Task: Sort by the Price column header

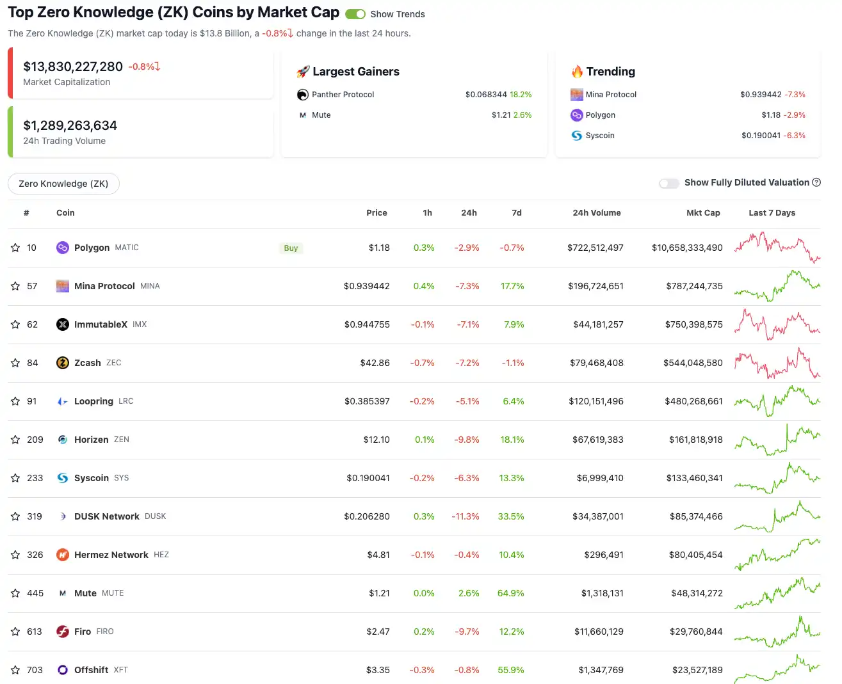Action: pyautogui.click(x=376, y=213)
